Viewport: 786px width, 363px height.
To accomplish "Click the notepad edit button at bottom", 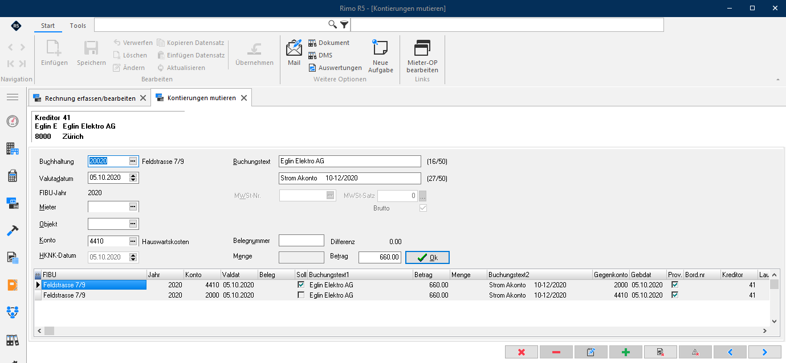I will (x=591, y=352).
